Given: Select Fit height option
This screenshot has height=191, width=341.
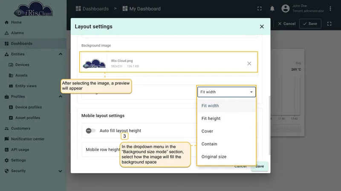Looking at the screenshot, I should click(x=226, y=118).
